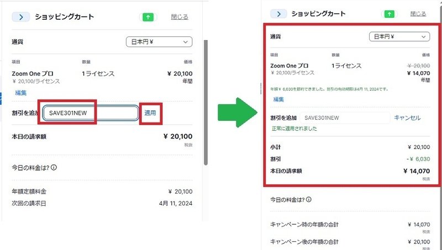Click struck-through ¥ 20,100 price in right cart

click(x=419, y=66)
